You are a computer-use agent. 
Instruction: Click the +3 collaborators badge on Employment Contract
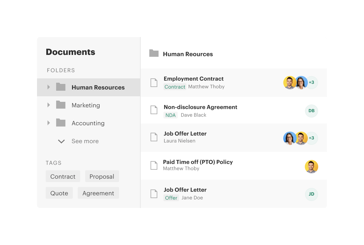click(311, 82)
